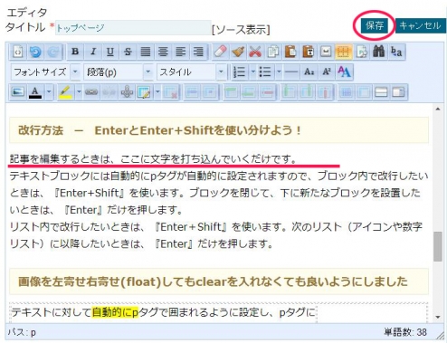This screenshot has height=343, width=447.
Task: Insert an anchor
Action: 127,91
